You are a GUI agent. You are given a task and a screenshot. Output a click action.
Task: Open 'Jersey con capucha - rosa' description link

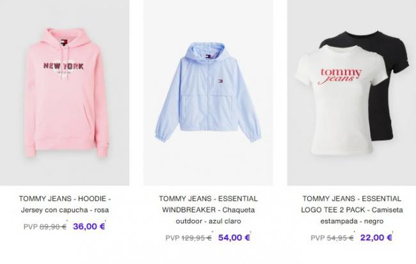pos(65,210)
